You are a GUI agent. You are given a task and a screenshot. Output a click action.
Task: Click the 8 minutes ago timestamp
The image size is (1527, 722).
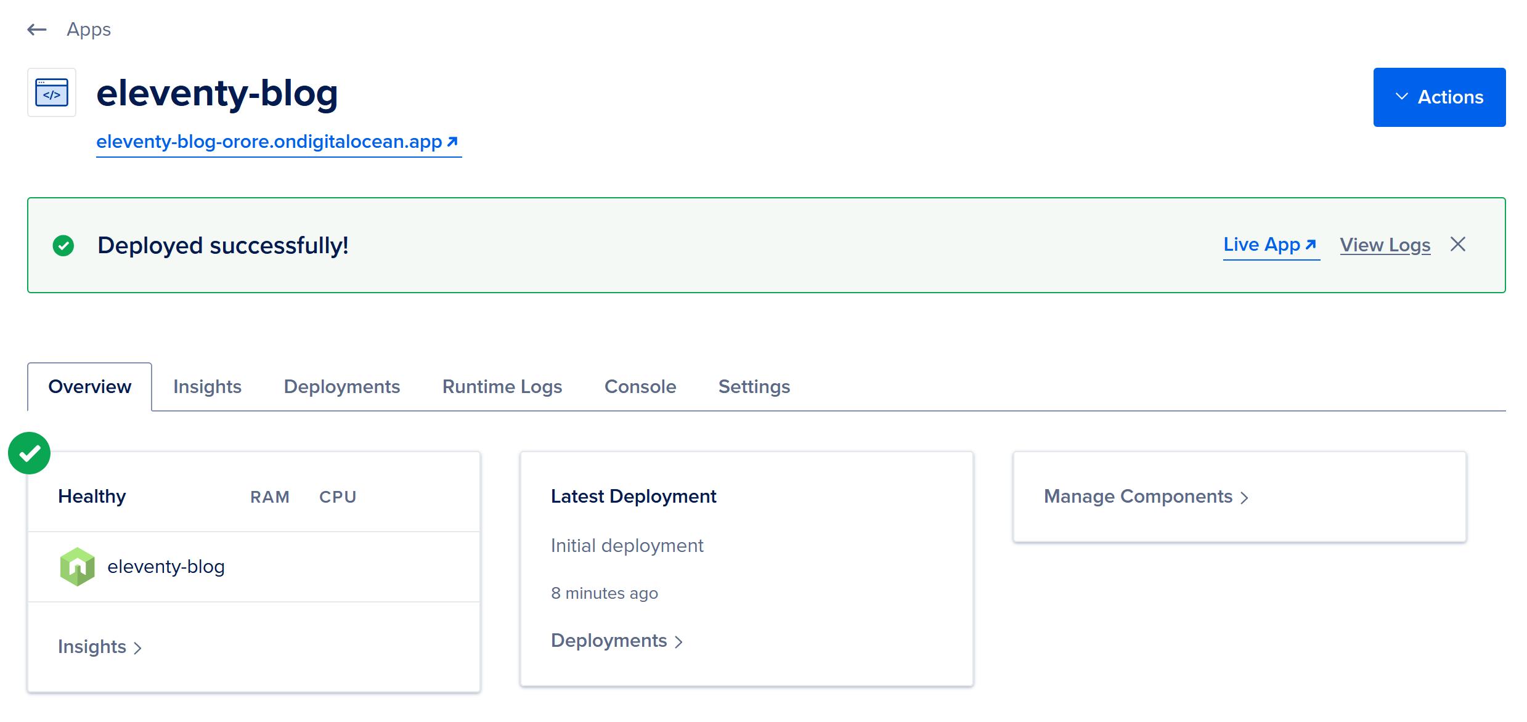click(x=604, y=593)
